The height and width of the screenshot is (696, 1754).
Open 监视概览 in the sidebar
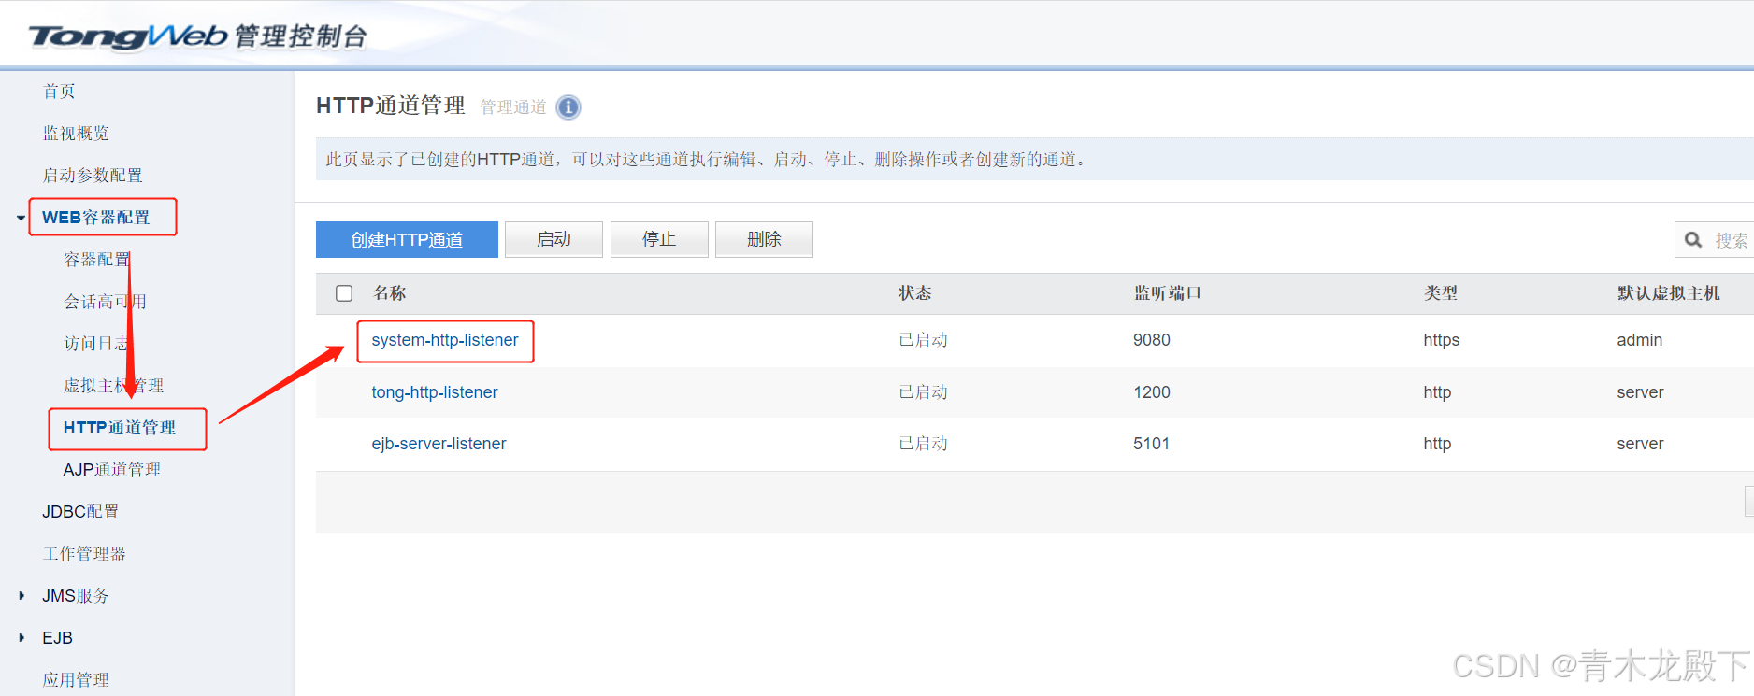pyautogui.click(x=76, y=133)
